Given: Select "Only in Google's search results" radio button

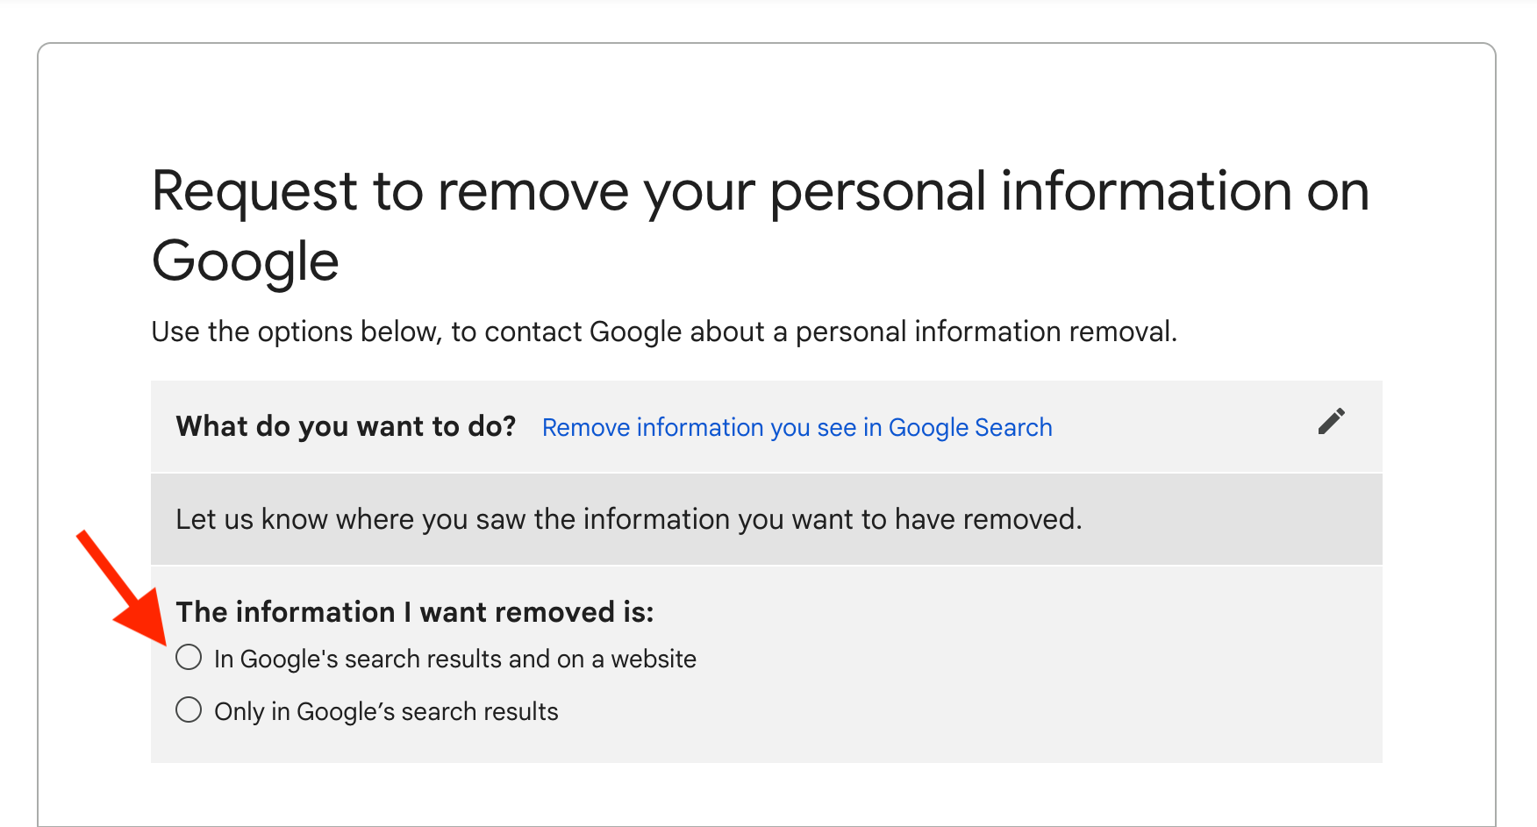Looking at the screenshot, I should coord(189,710).
